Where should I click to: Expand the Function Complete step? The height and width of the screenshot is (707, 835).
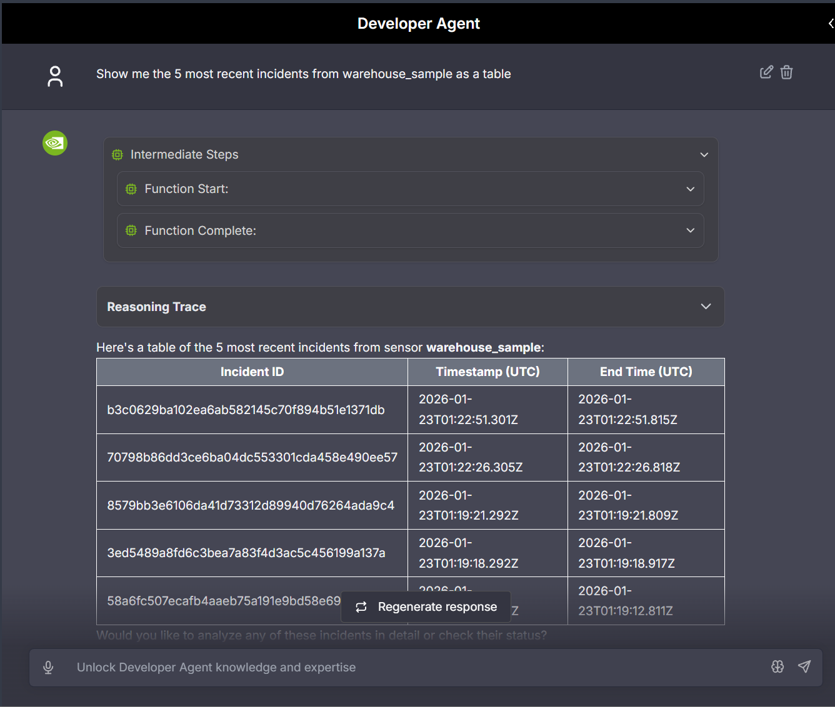(690, 230)
